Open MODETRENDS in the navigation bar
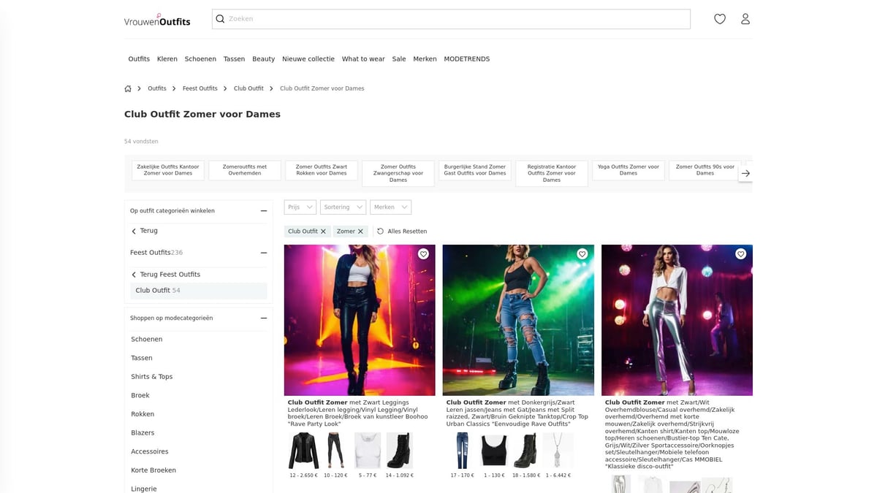Image resolution: width=877 pixels, height=493 pixels. [x=467, y=58]
